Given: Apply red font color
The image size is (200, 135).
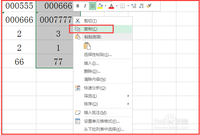Looking at the screenshot, I should pos(111,6).
